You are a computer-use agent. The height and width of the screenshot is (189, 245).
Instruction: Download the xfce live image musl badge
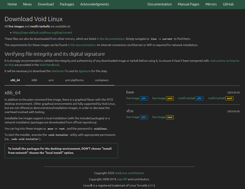coord(170,117)
